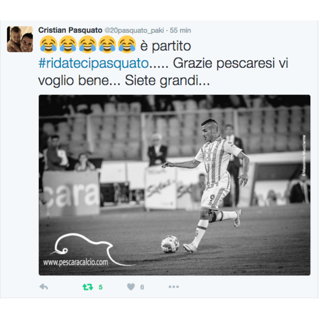
Task: Click the www.pescaracalcio.com watermark text
Action: coord(75,262)
